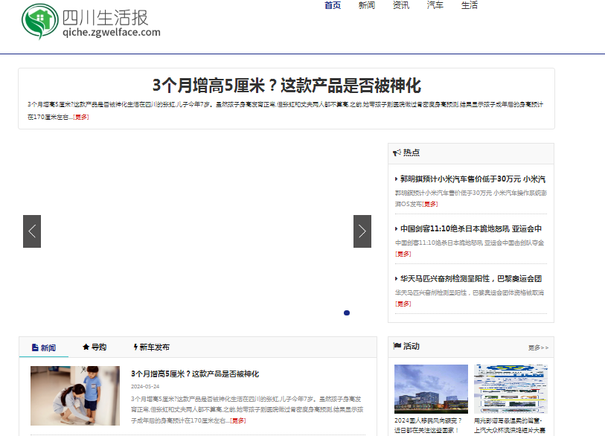Click the 热点 panel heading
Screen dimensions: 605x436
pyautogui.click(x=412, y=153)
